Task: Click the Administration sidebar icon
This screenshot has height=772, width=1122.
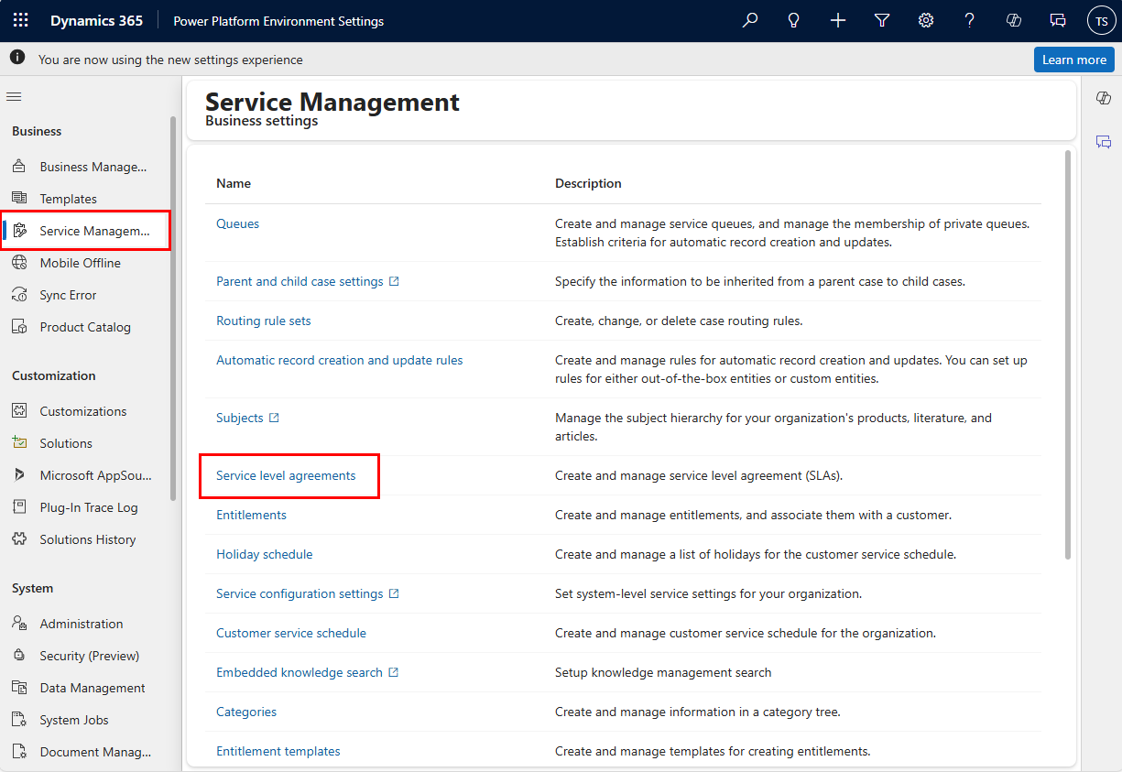Action: 19,624
